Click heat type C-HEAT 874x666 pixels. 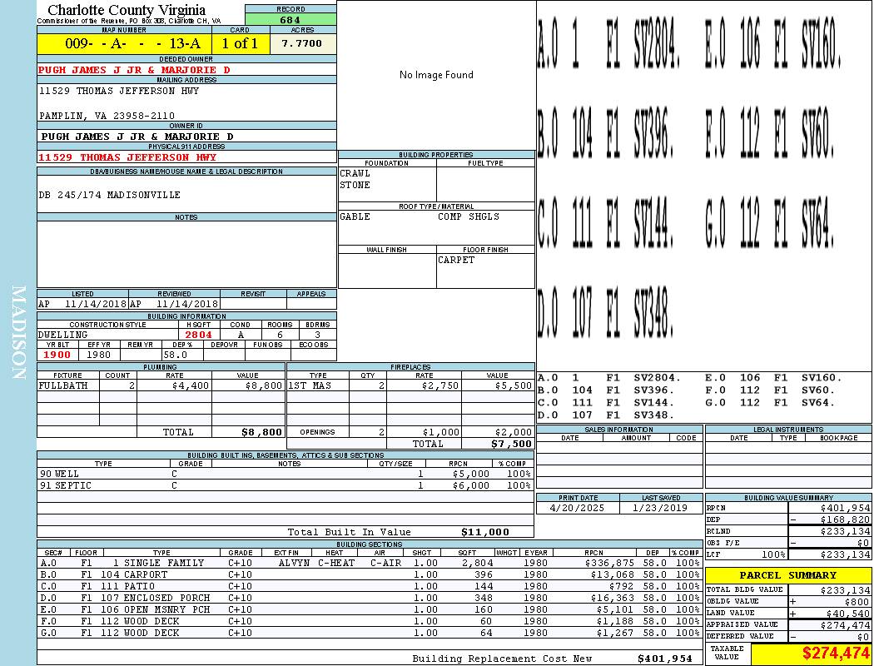[336, 563]
